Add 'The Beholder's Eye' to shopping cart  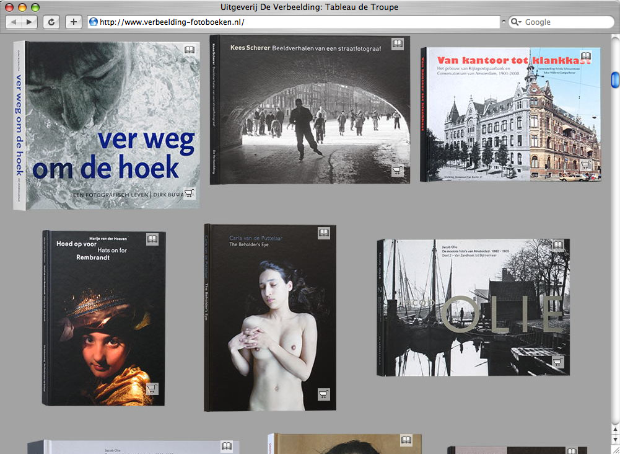click(x=323, y=394)
